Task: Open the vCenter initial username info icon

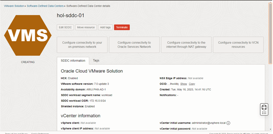Action: point(228,123)
